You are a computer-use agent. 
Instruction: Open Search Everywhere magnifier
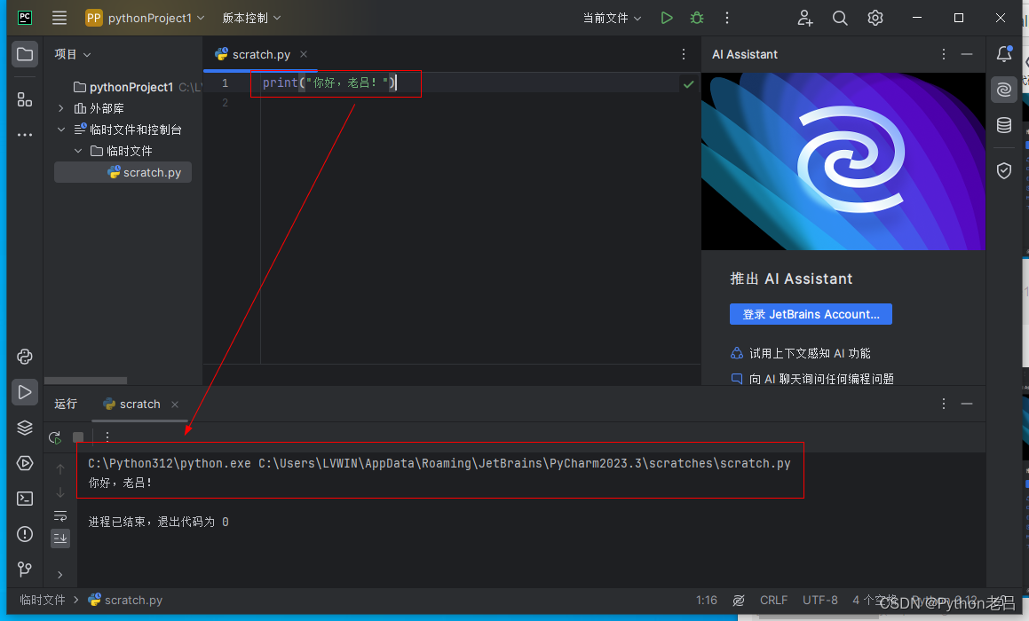840,18
